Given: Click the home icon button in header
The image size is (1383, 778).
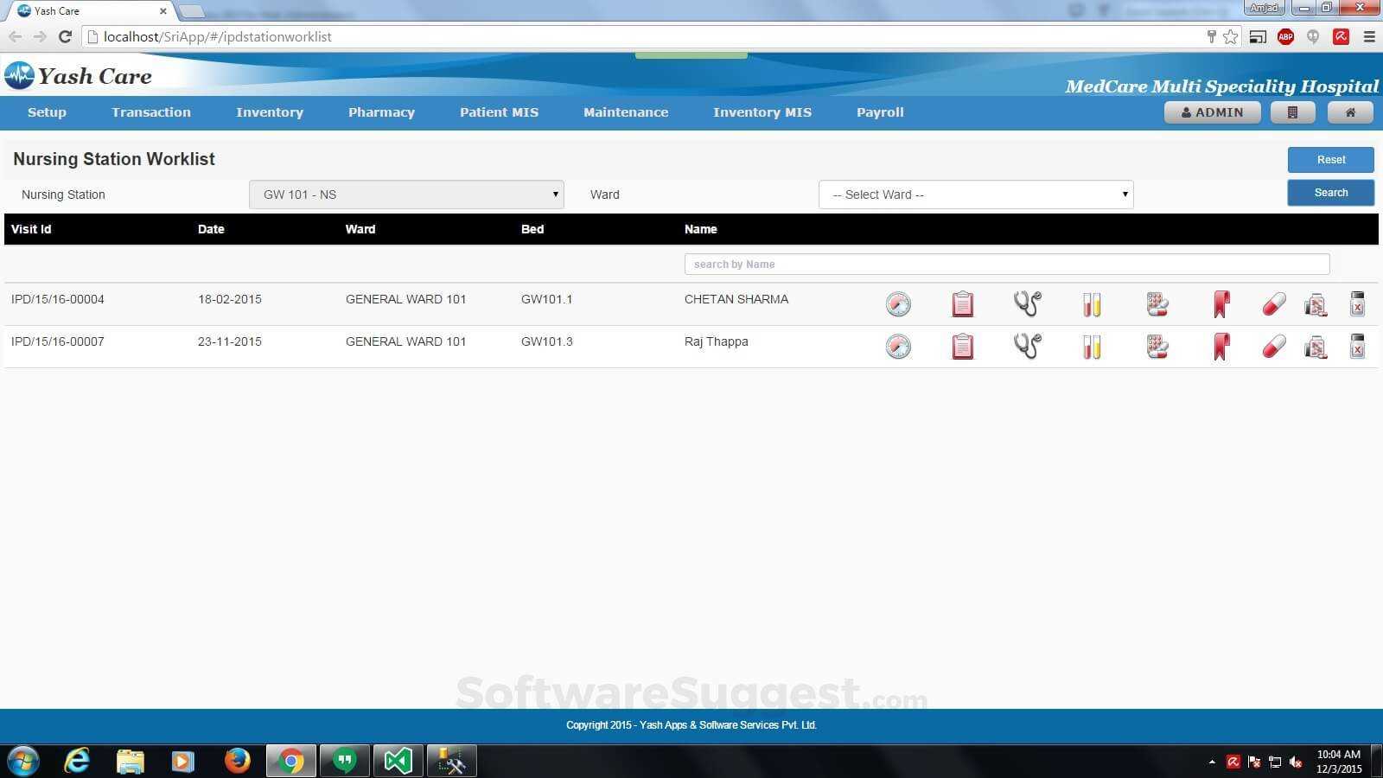Looking at the screenshot, I should (1349, 112).
